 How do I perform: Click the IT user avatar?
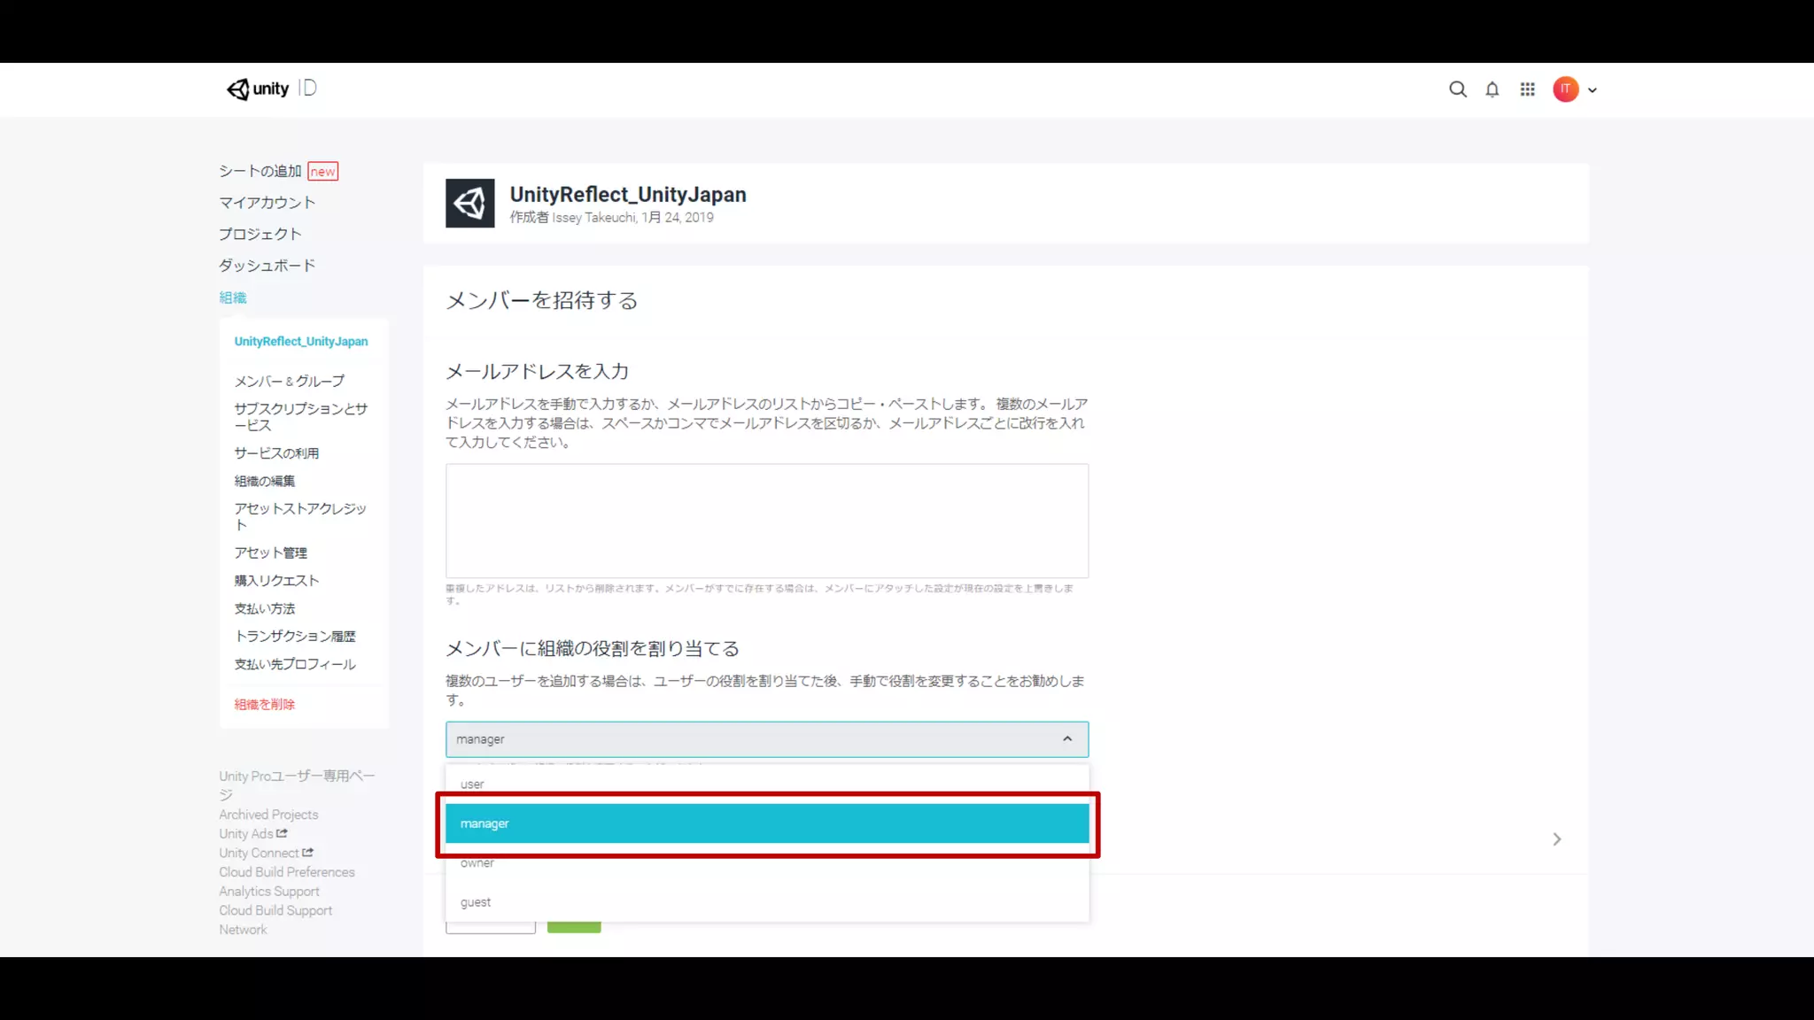[x=1565, y=89]
